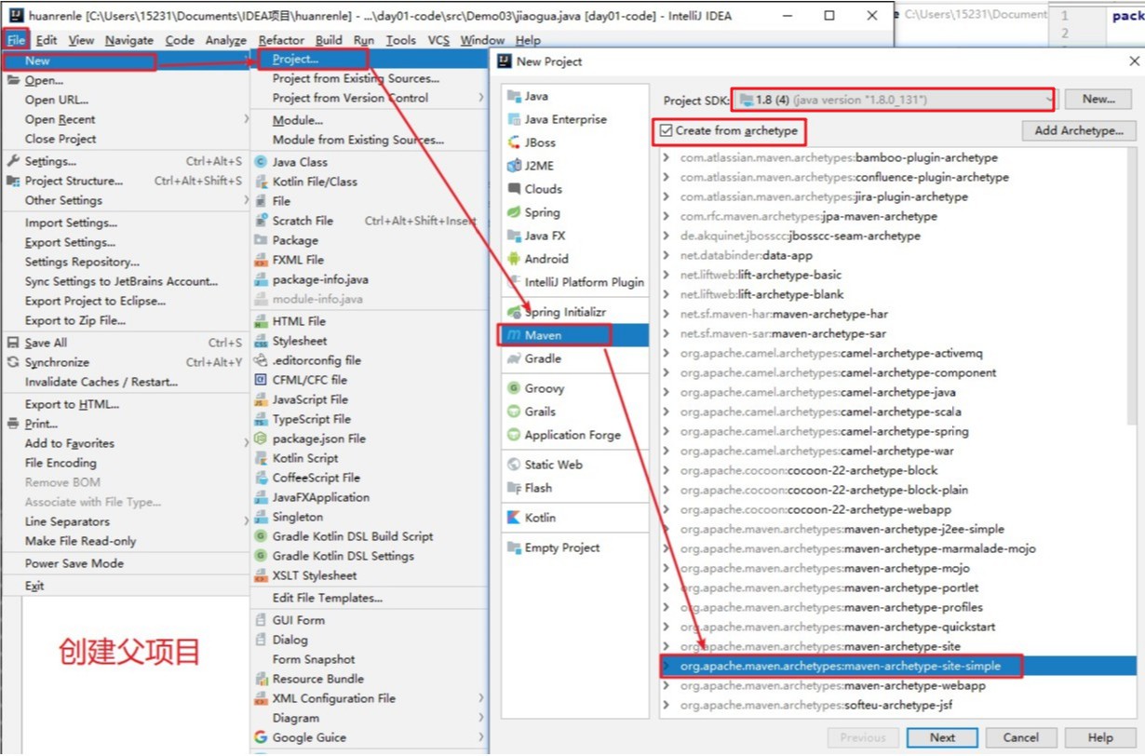Open the File menu

coord(16,40)
